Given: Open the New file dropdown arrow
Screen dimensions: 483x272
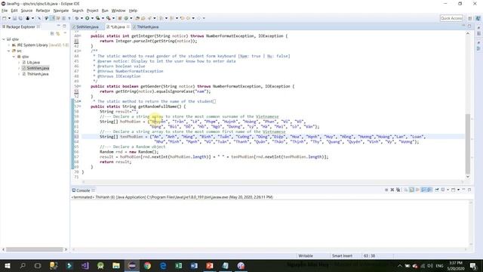Looking at the screenshot, I should pos(9,18).
